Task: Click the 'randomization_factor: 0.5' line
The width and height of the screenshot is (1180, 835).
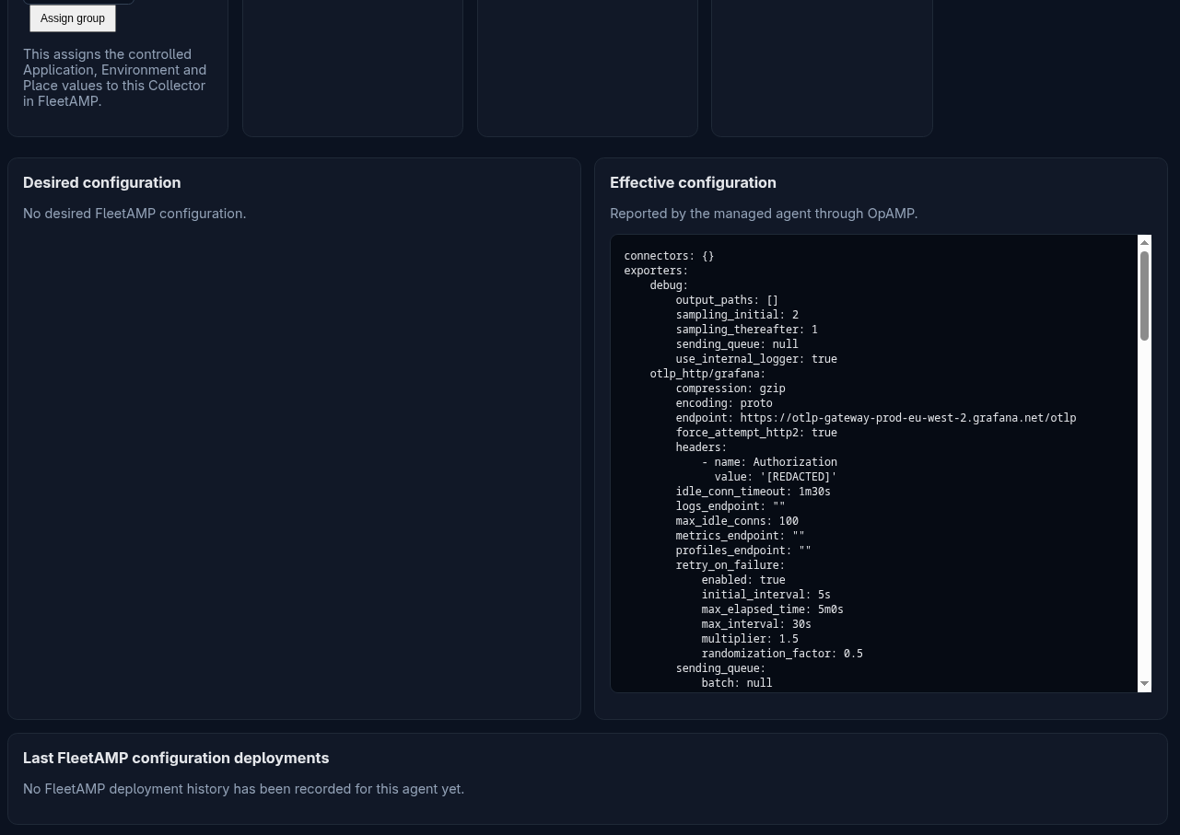Action: point(782,654)
